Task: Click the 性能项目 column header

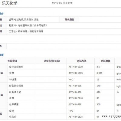Action: click(12, 61)
